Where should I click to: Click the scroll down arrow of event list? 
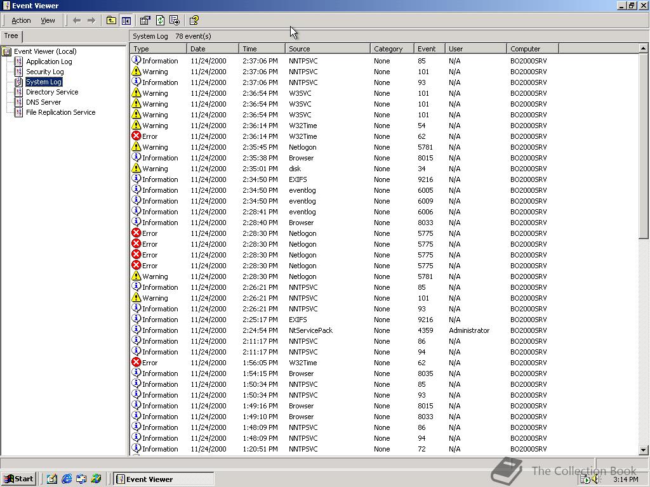point(644,450)
